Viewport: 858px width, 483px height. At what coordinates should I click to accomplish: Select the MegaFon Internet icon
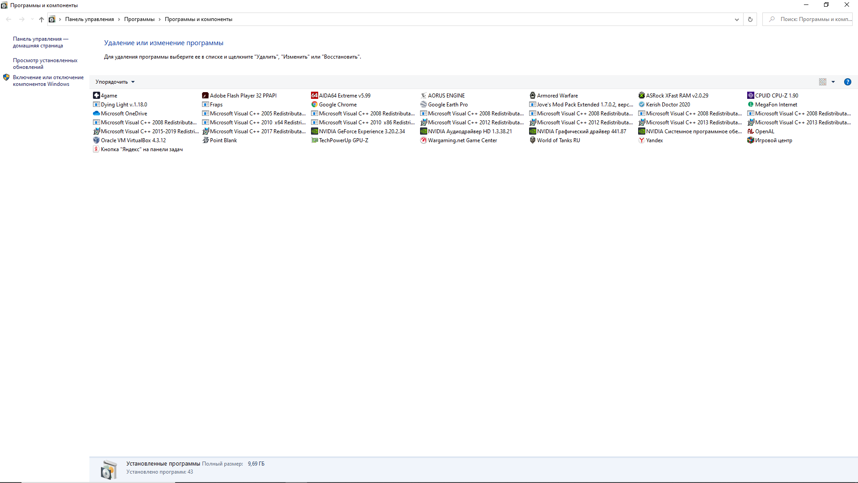pyautogui.click(x=750, y=104)
